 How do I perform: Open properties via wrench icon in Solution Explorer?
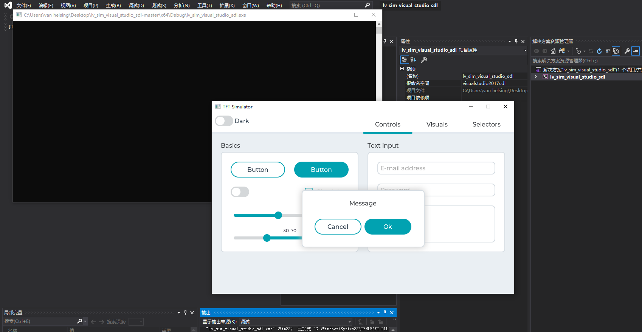pyautogui.click(x=627, y=51)
